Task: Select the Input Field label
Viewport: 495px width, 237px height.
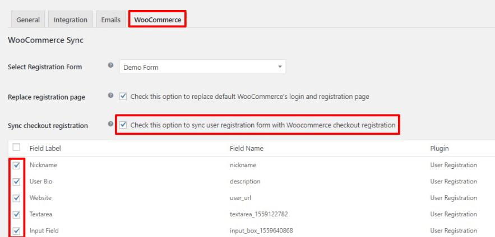Action: tap(44, 230)
